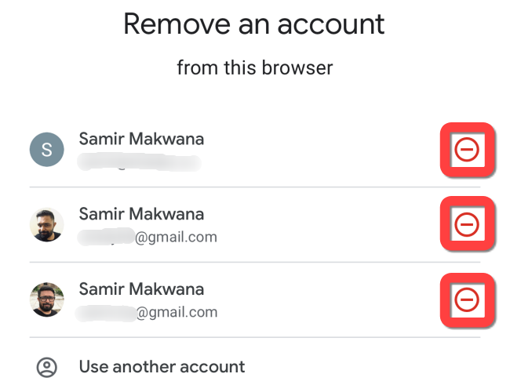Click the person icon beside Use another account
The width and height of the screenshot is (510, 392).
(48, 366)
